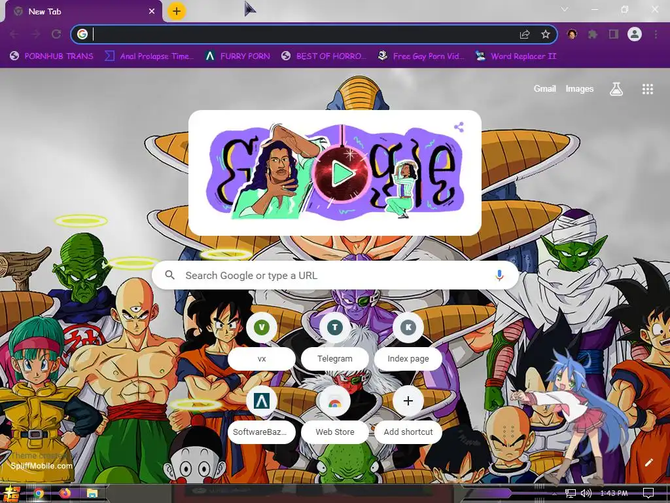This screenshot has width=670, height=503.
Task: Click the Add shortcut tile
Action: coord(408,415)
